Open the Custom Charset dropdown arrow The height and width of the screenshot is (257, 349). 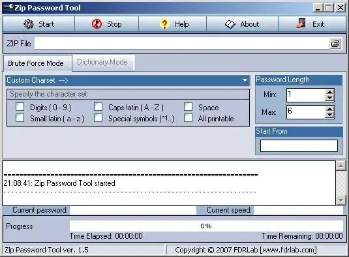(245, 80)
